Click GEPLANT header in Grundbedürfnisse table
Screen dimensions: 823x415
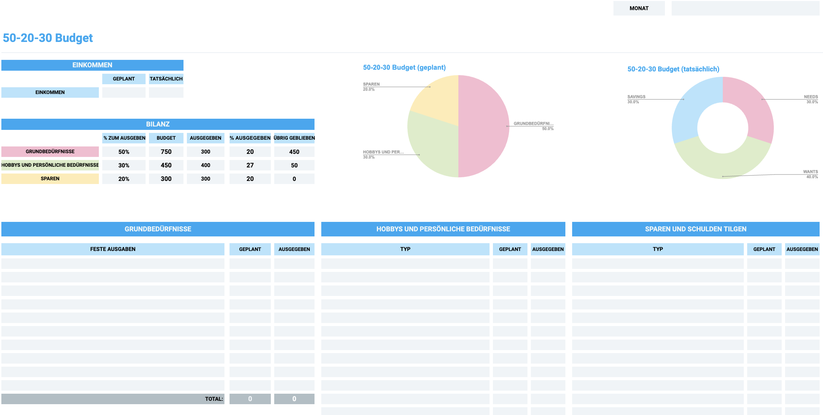point(250,249)
